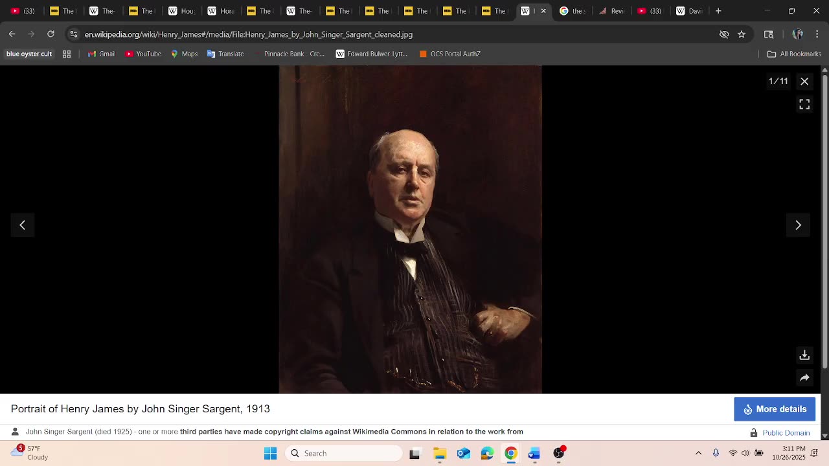Open Google Chrome from the taskbar

[511, 454]
